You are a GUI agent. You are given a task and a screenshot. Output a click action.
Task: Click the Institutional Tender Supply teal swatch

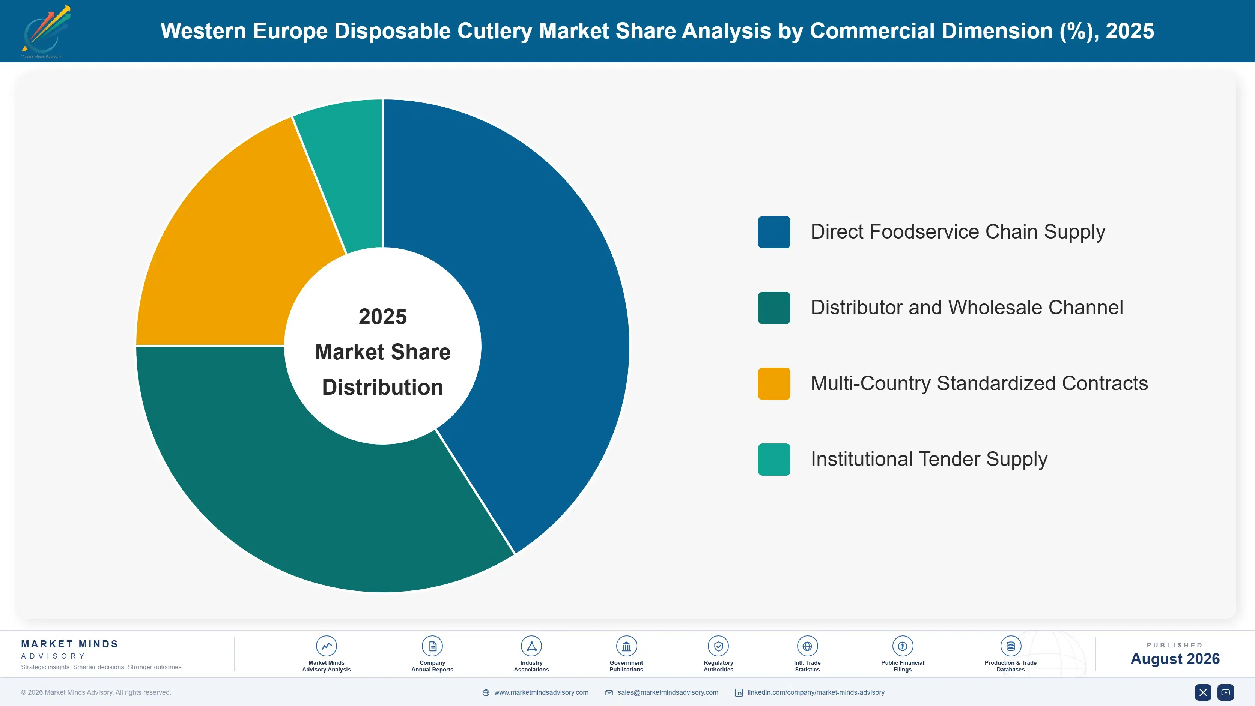coord(773,459)
